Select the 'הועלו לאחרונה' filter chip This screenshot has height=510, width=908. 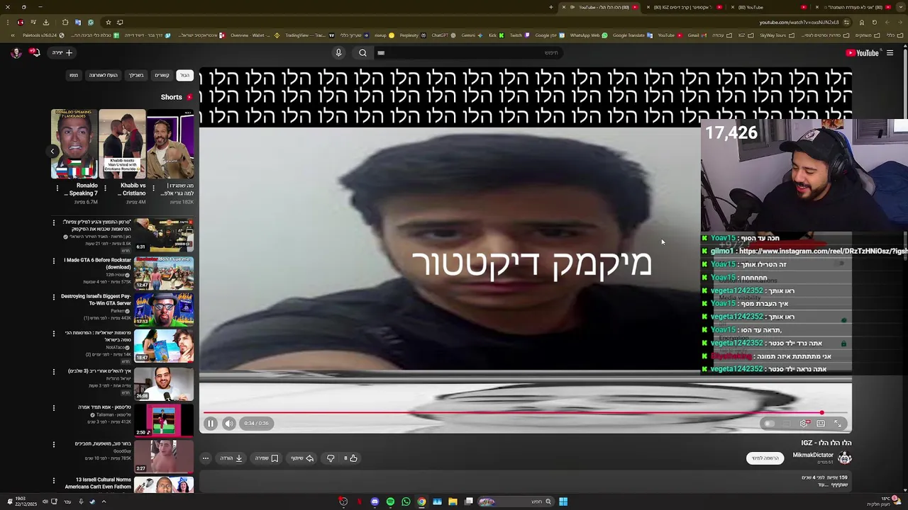click(x=103, y=75)
